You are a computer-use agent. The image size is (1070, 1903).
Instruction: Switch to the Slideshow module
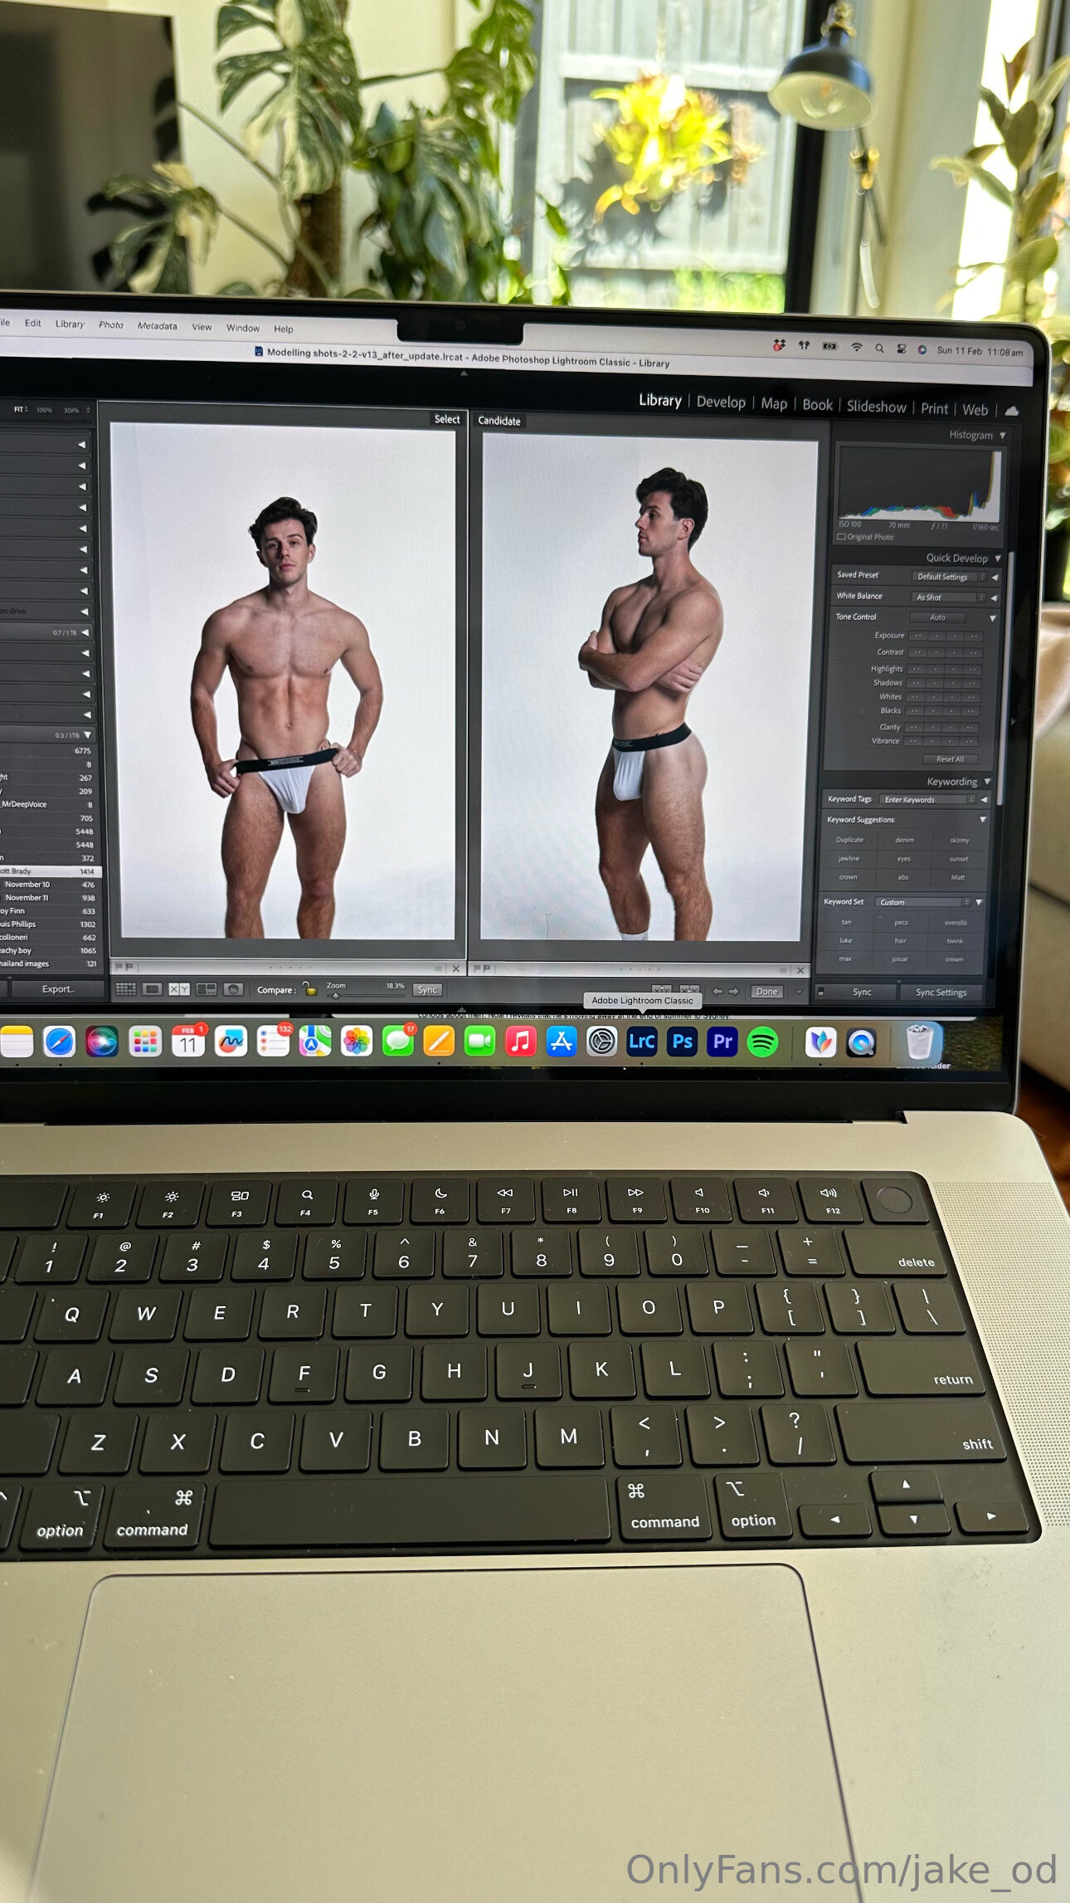click(877, 407)
